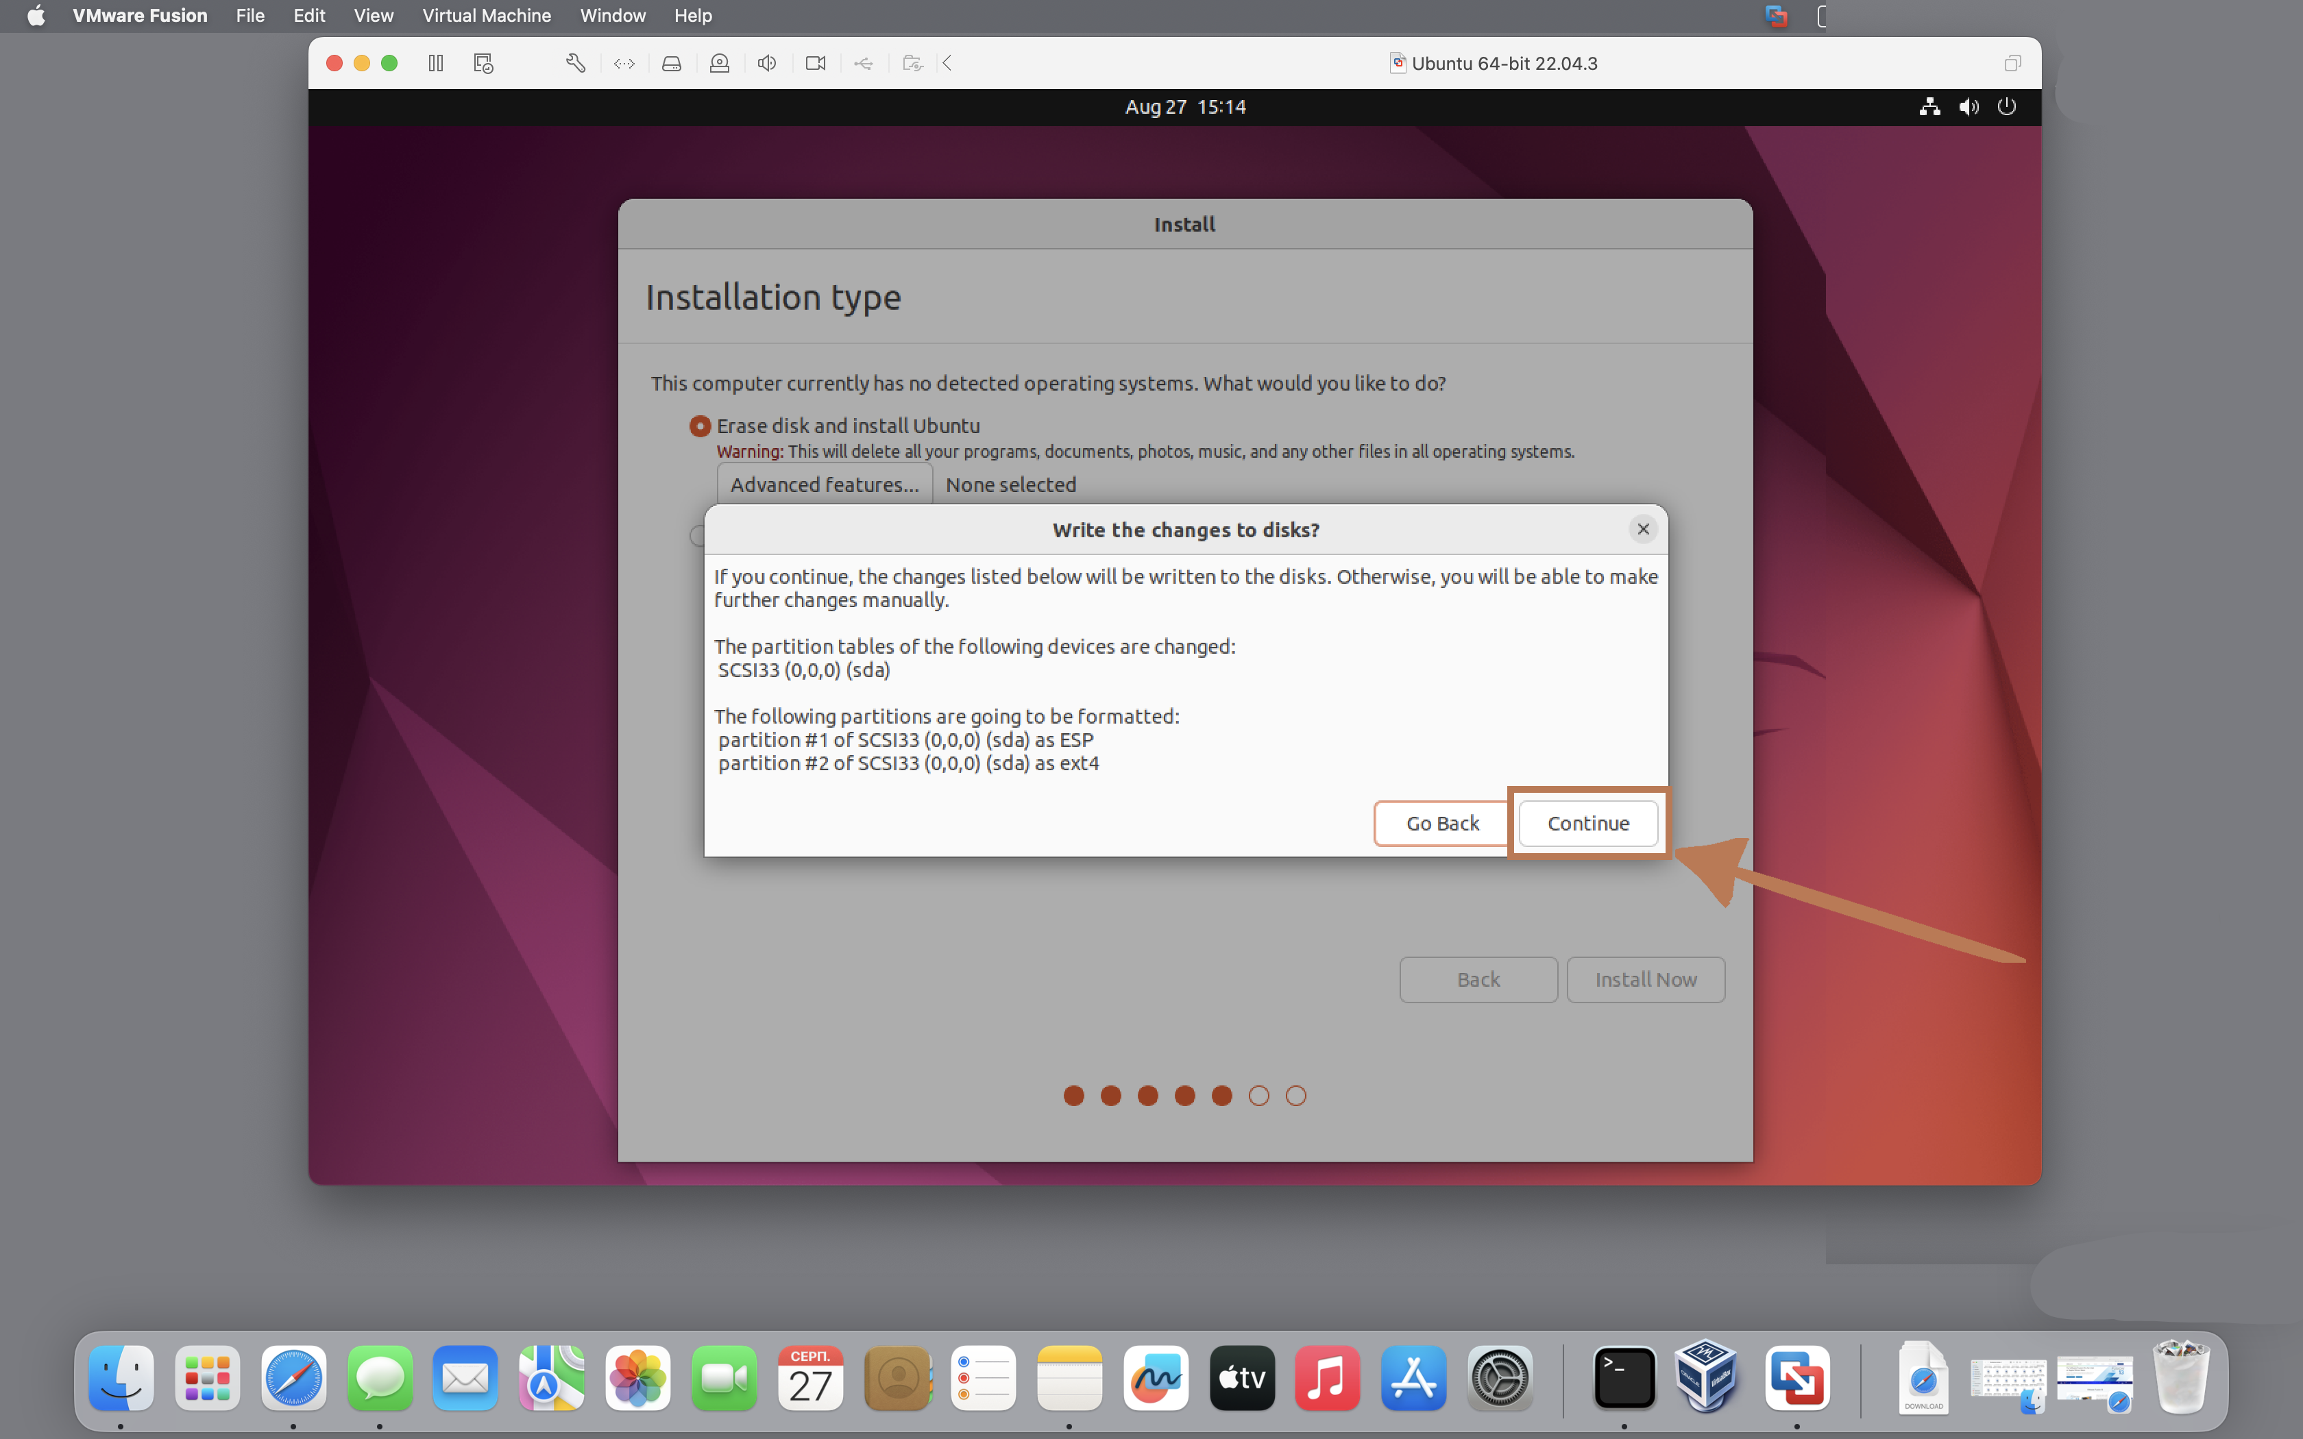2303x1439 pixels.
Task: Open VMware Fusion in the Dock
Action: tap(1796, 1377)
